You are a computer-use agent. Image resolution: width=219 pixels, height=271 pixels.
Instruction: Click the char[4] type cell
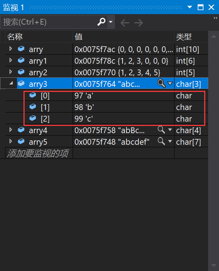pos(188,131)
